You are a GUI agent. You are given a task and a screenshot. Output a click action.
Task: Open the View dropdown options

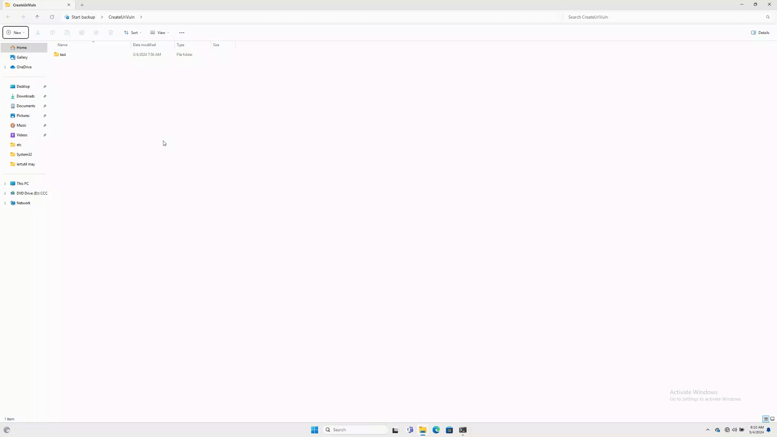(x=160, y=32)
